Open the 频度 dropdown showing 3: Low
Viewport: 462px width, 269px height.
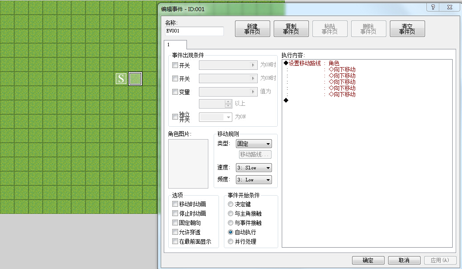click(254, 180)
